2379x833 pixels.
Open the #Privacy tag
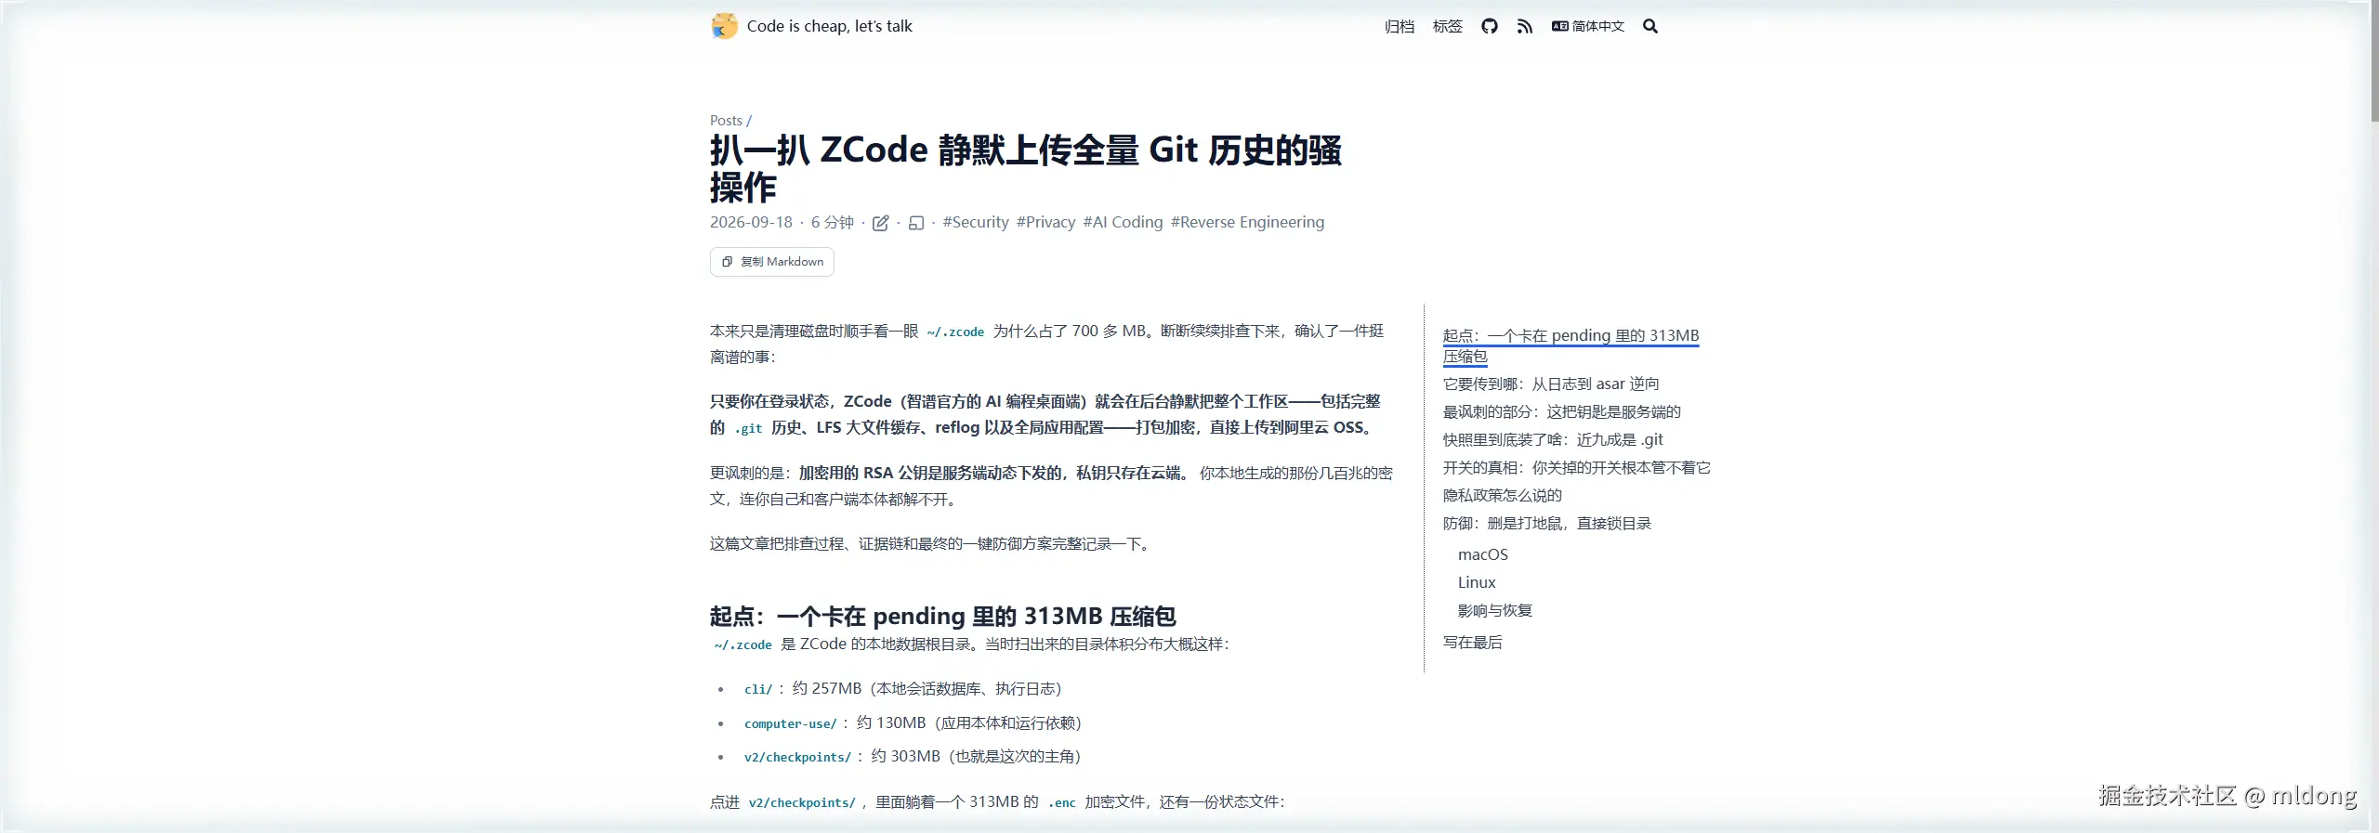[1045, 222]
